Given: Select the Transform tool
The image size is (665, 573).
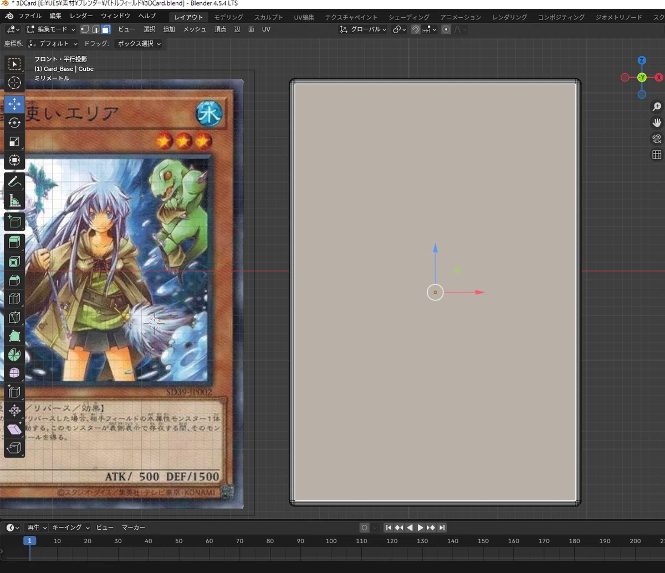Looking at the screenshot, I should coord(14,160).
